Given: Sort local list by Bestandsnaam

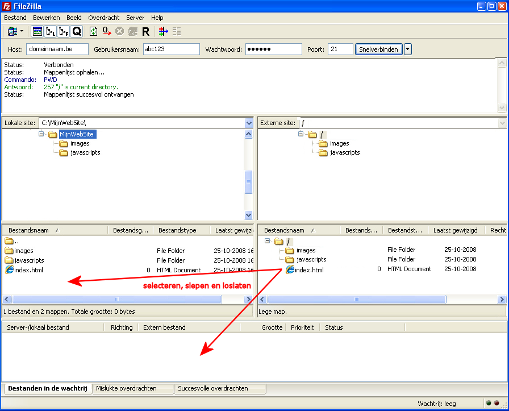Looking at the screenshot, I should 28,230.
